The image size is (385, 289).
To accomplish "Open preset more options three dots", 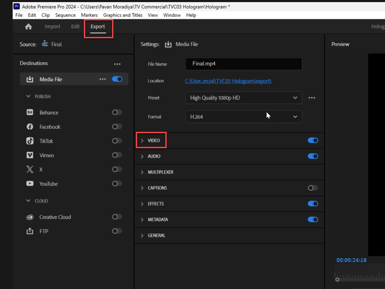I will (312, 98).
